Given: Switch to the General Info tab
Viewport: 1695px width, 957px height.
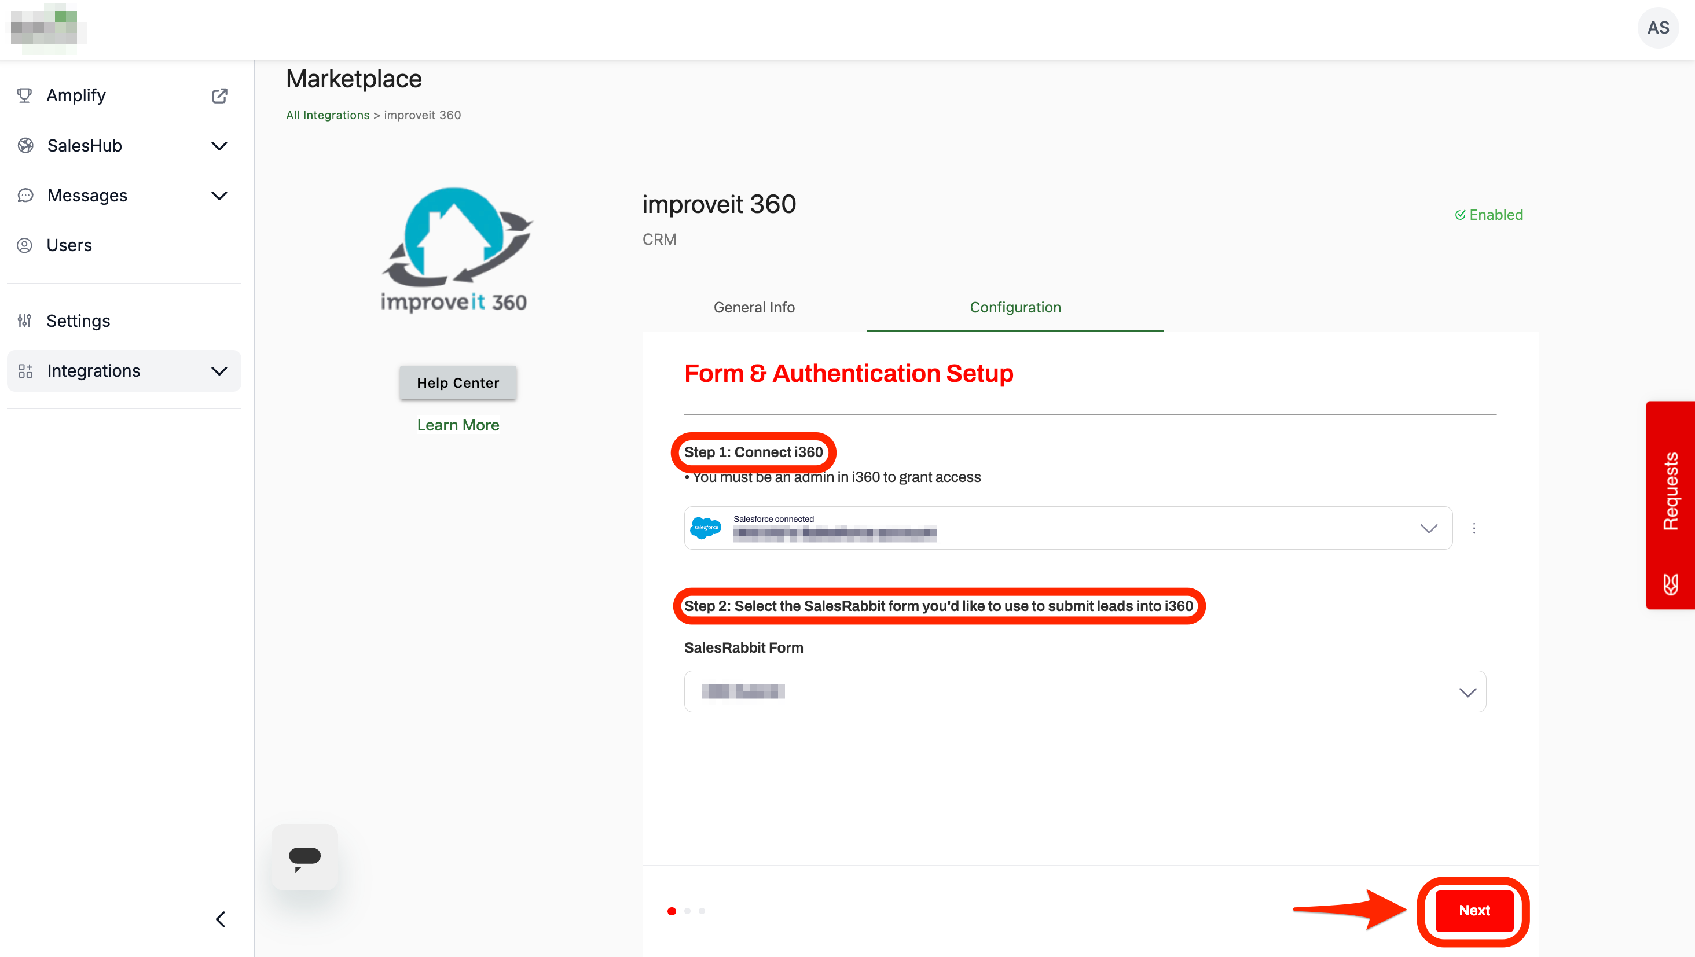Looking at the screenshot, I should (x=754, y=307).
